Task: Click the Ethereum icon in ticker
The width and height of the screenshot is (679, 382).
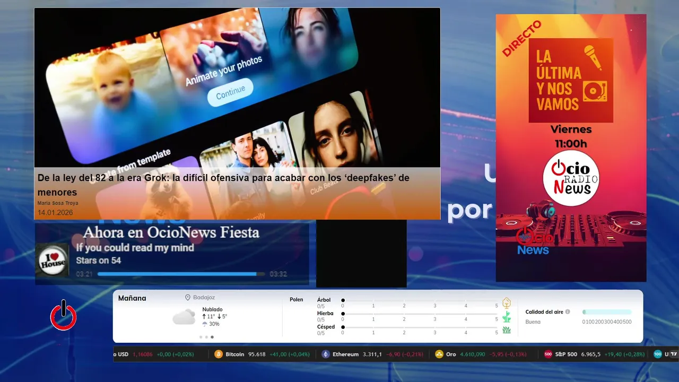Action: point(326,354)
